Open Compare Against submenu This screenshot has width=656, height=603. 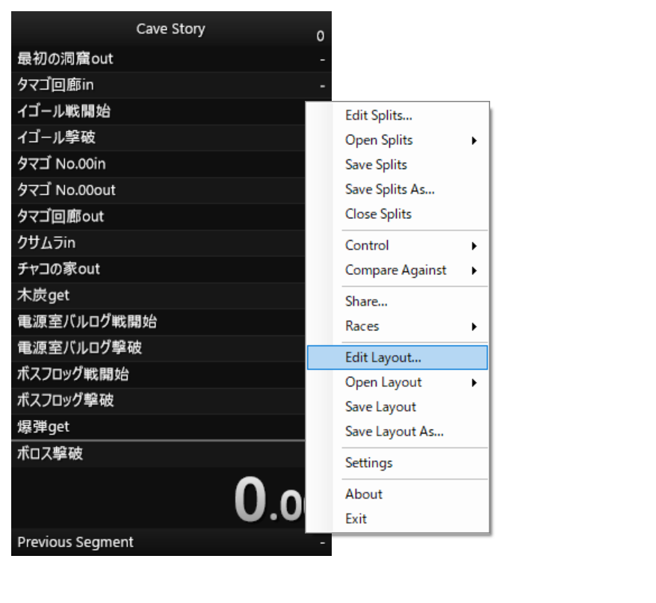(397, 270)
